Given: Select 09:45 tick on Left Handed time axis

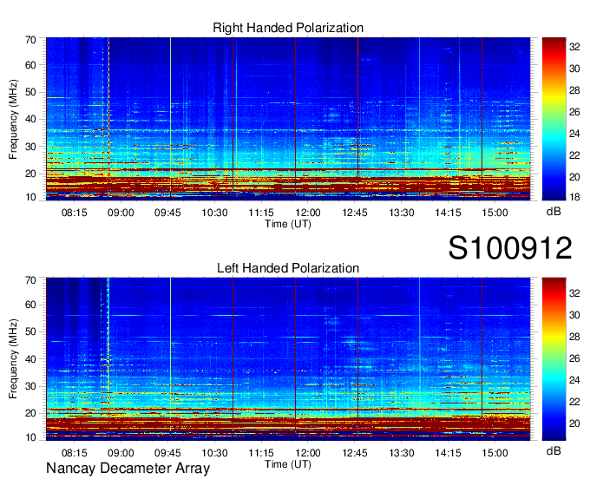Looking at the screenshot, I should coord(167,453).
